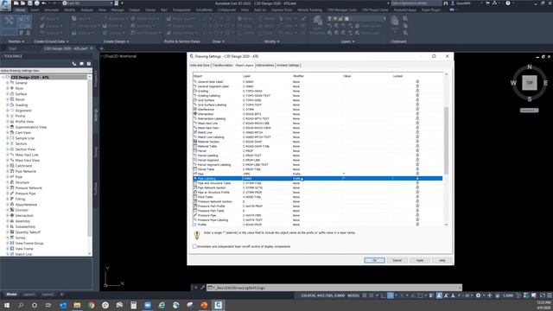Click the command line customize wrench icon

[202, 288]
